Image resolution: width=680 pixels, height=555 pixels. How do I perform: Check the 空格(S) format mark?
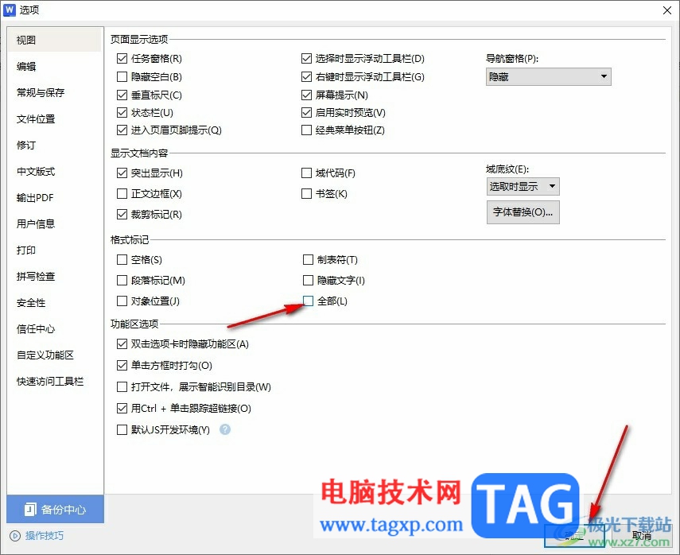point(122,260)
